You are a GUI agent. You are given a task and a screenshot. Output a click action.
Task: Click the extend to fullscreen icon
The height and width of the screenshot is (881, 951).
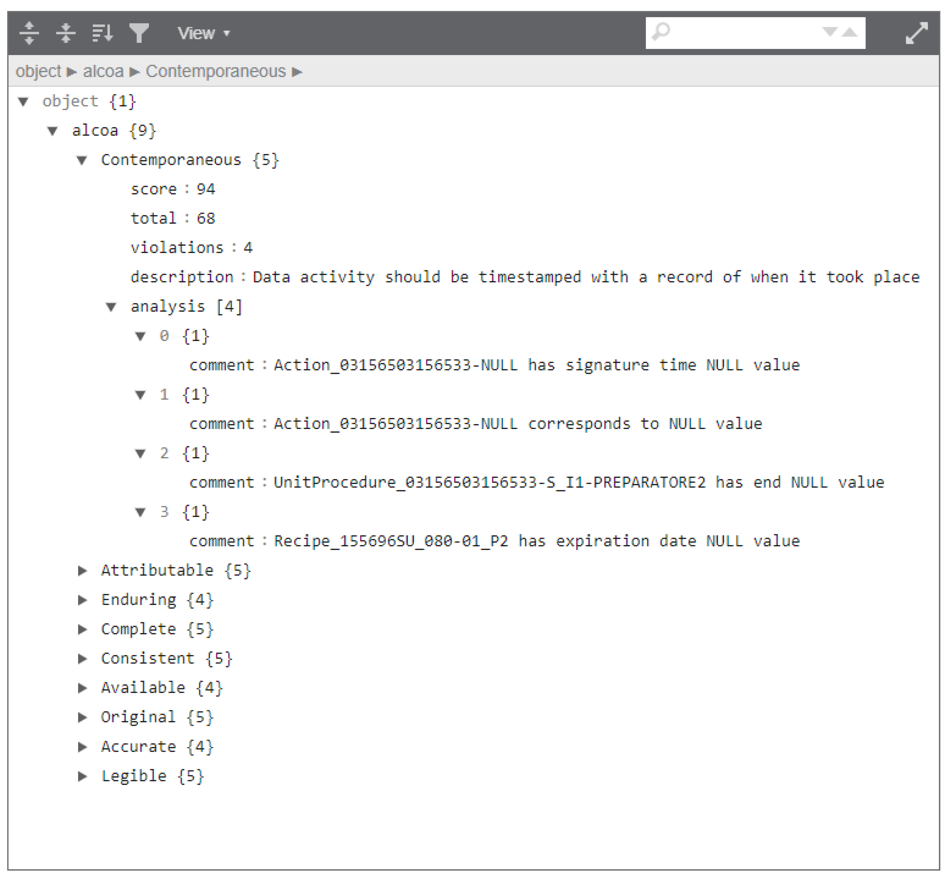(916, 33)
